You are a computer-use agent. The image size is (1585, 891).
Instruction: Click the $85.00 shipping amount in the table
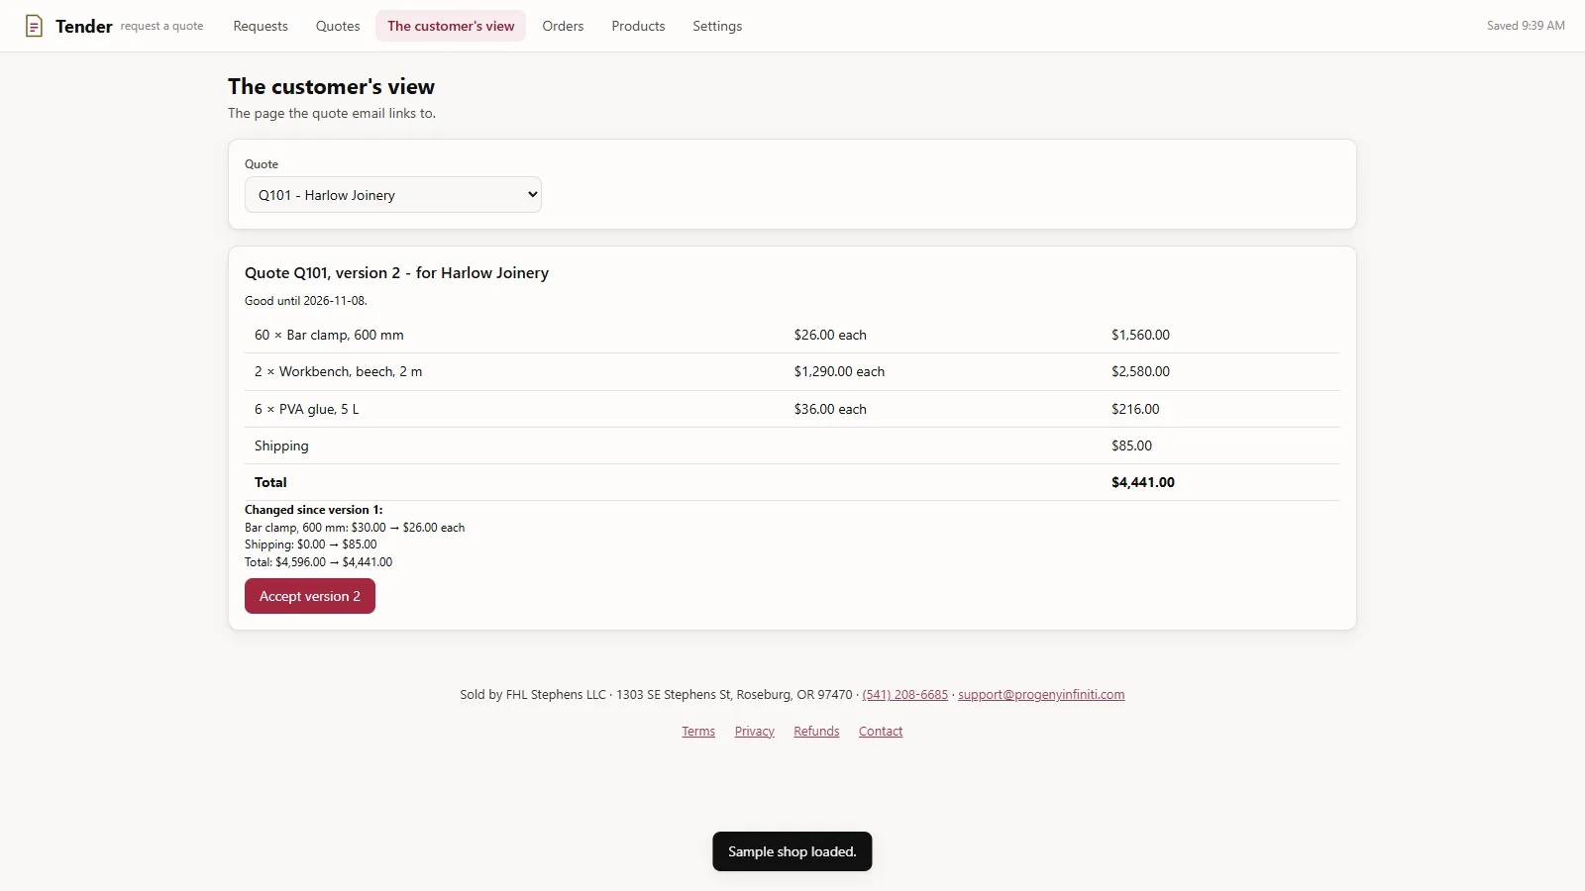coord(1131,445)
